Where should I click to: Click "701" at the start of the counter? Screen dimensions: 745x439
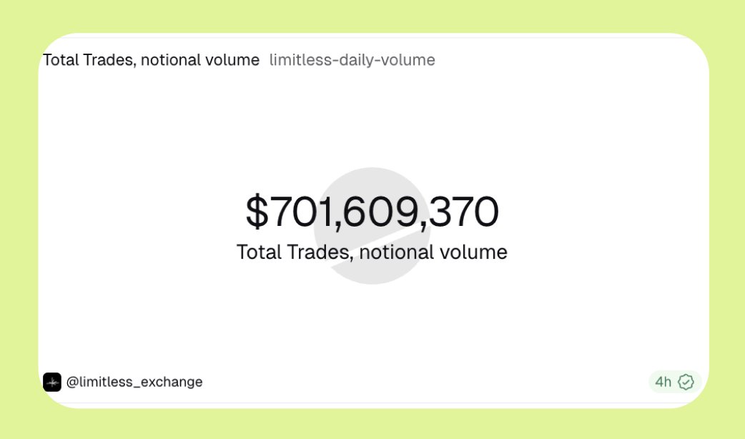[299, 212]
